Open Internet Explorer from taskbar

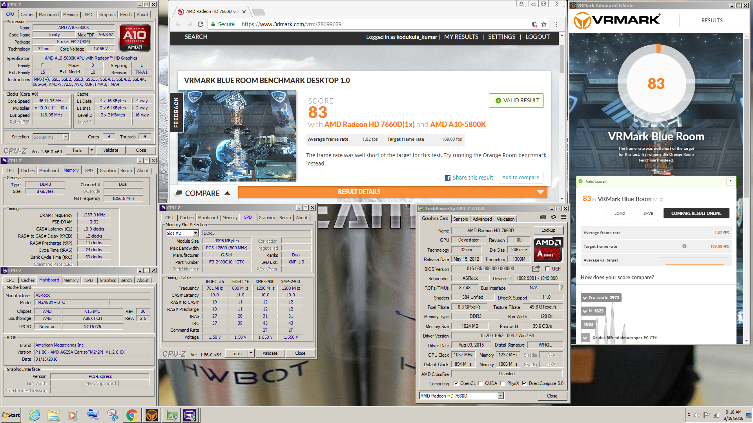(x=35, y=415)
